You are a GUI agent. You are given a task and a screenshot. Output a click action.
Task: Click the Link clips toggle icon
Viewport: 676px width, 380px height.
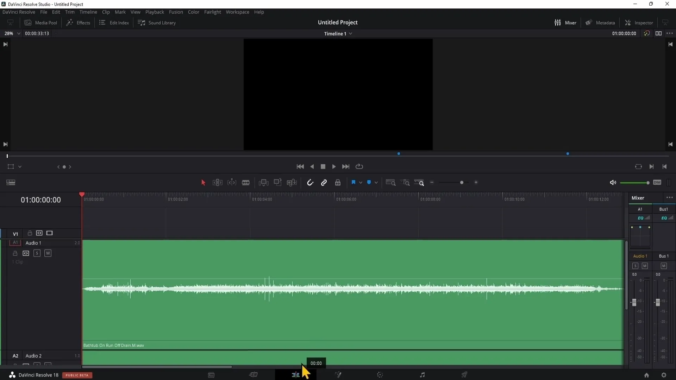coord(324,182)
